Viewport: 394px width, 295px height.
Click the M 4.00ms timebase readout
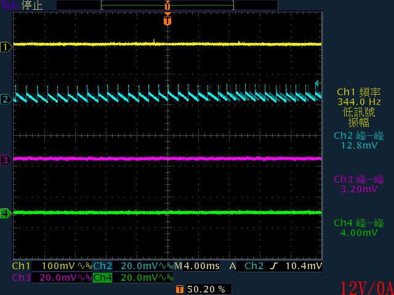click(x=197, y=266)
